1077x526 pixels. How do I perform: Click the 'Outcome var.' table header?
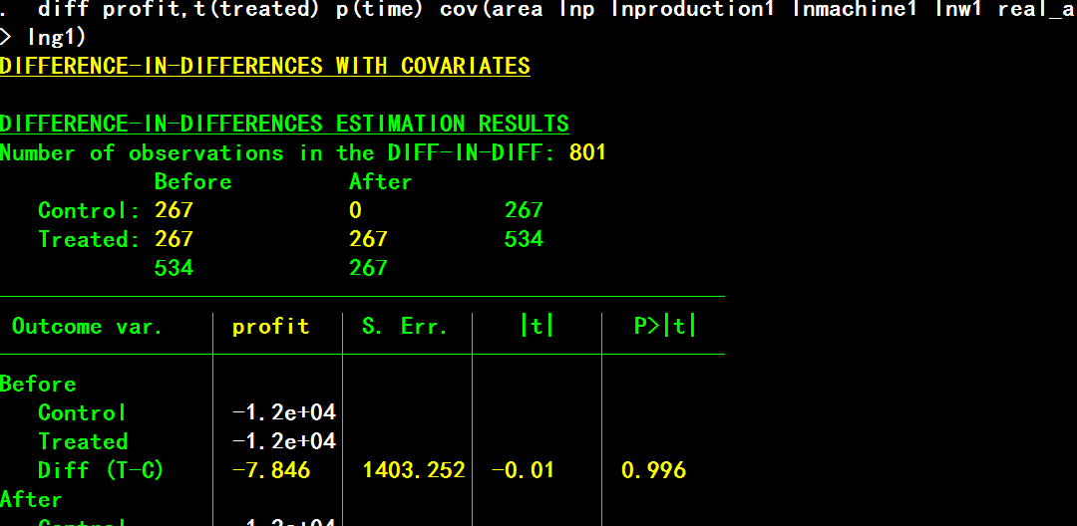[87, 327]
